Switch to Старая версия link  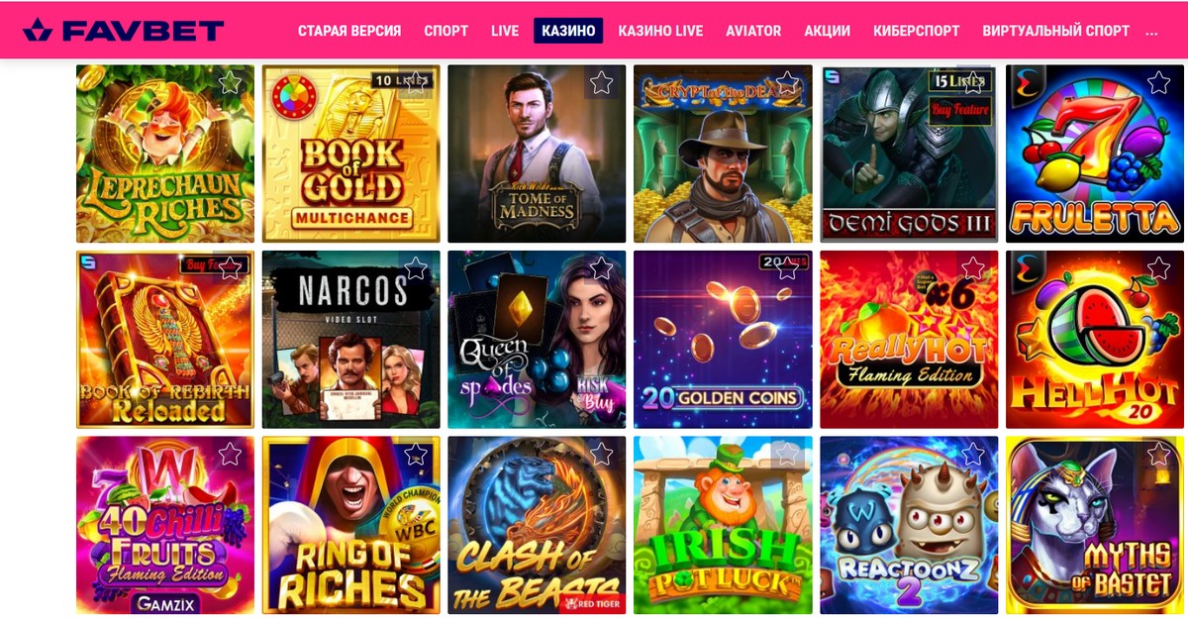click(x=349, y=31)
